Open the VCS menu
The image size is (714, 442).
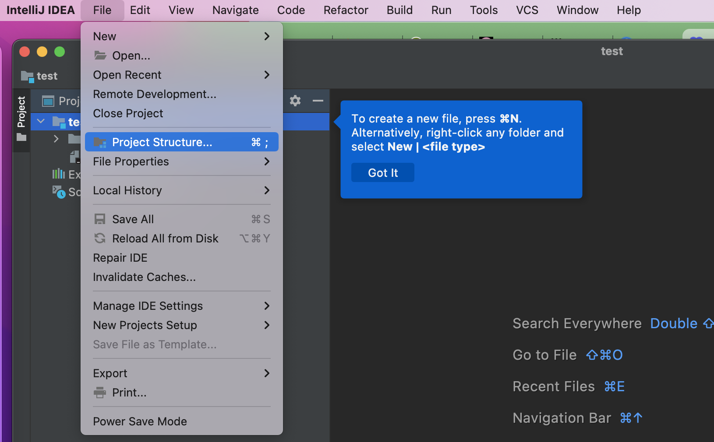click(527, 10)
